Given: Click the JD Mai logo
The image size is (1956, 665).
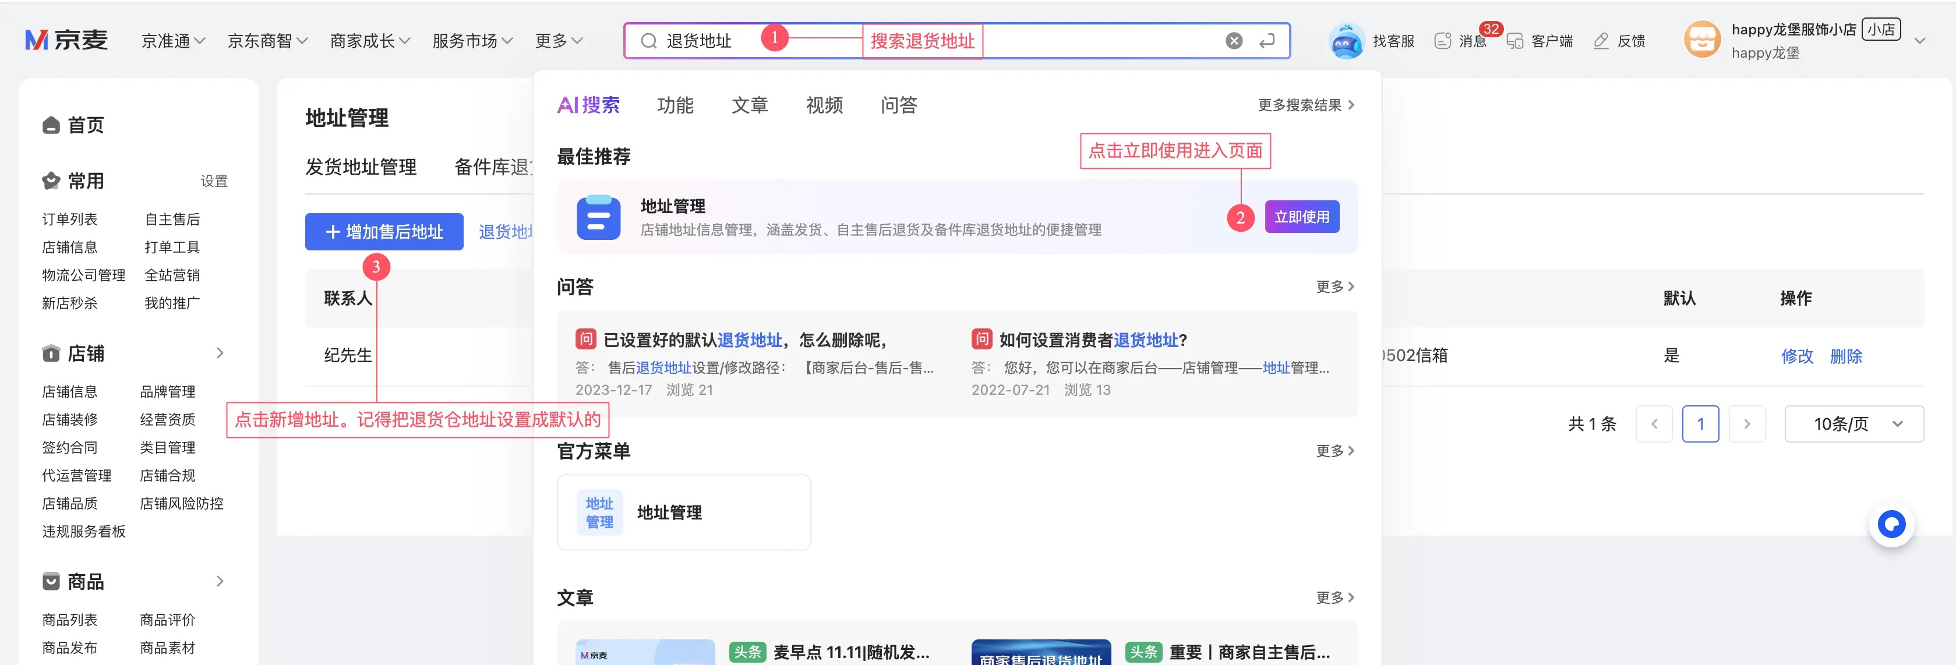Looking at the screenshot, I should click(x=67, y=40).
